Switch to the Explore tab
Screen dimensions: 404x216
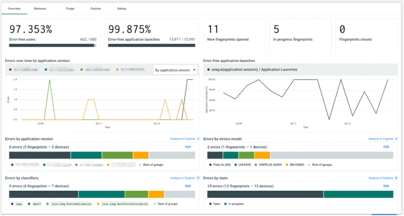click(96, 8)
